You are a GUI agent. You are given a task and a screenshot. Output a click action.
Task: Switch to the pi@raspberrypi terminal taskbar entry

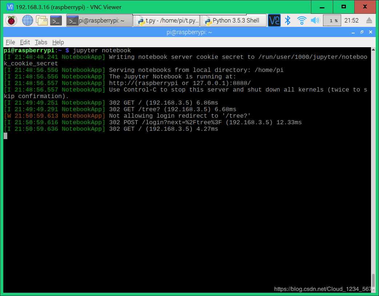(99, 21)
